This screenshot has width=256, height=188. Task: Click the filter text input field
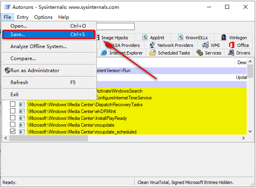[116, 26]
